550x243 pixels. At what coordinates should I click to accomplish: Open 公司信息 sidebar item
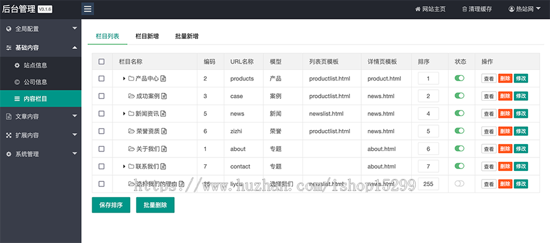tap(41, 82)
